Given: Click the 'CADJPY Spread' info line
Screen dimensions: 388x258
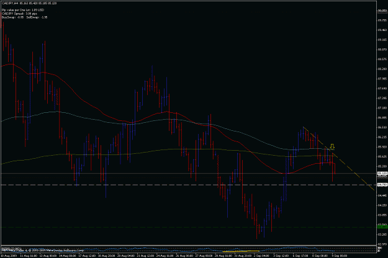Looking at the screenshot, I should [19, 14].
